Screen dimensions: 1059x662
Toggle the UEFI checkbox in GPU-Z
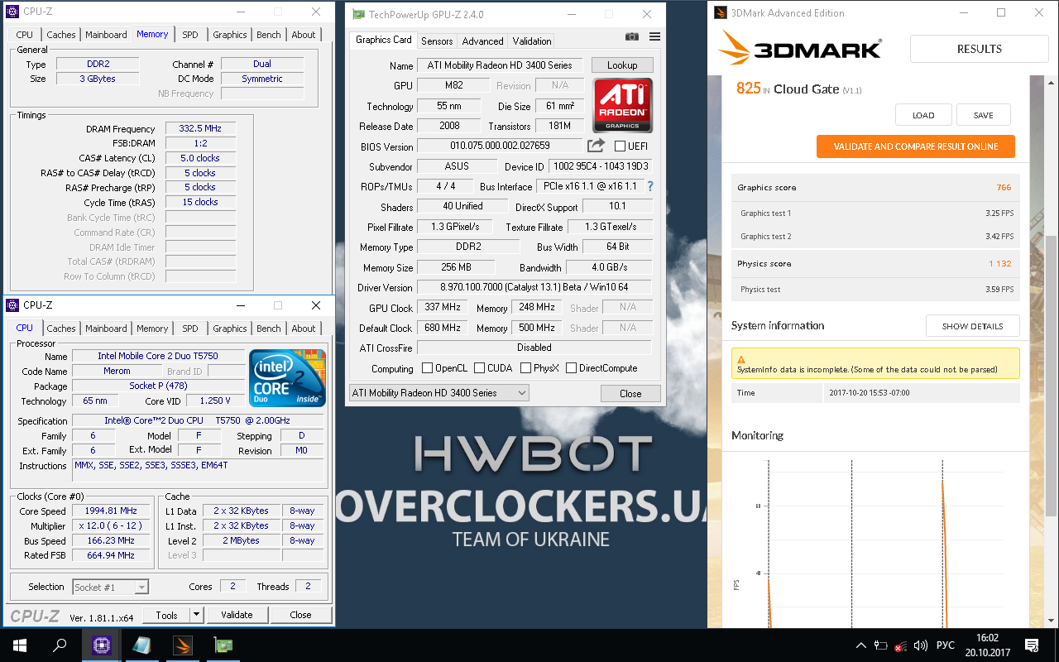tap(621, 146)
